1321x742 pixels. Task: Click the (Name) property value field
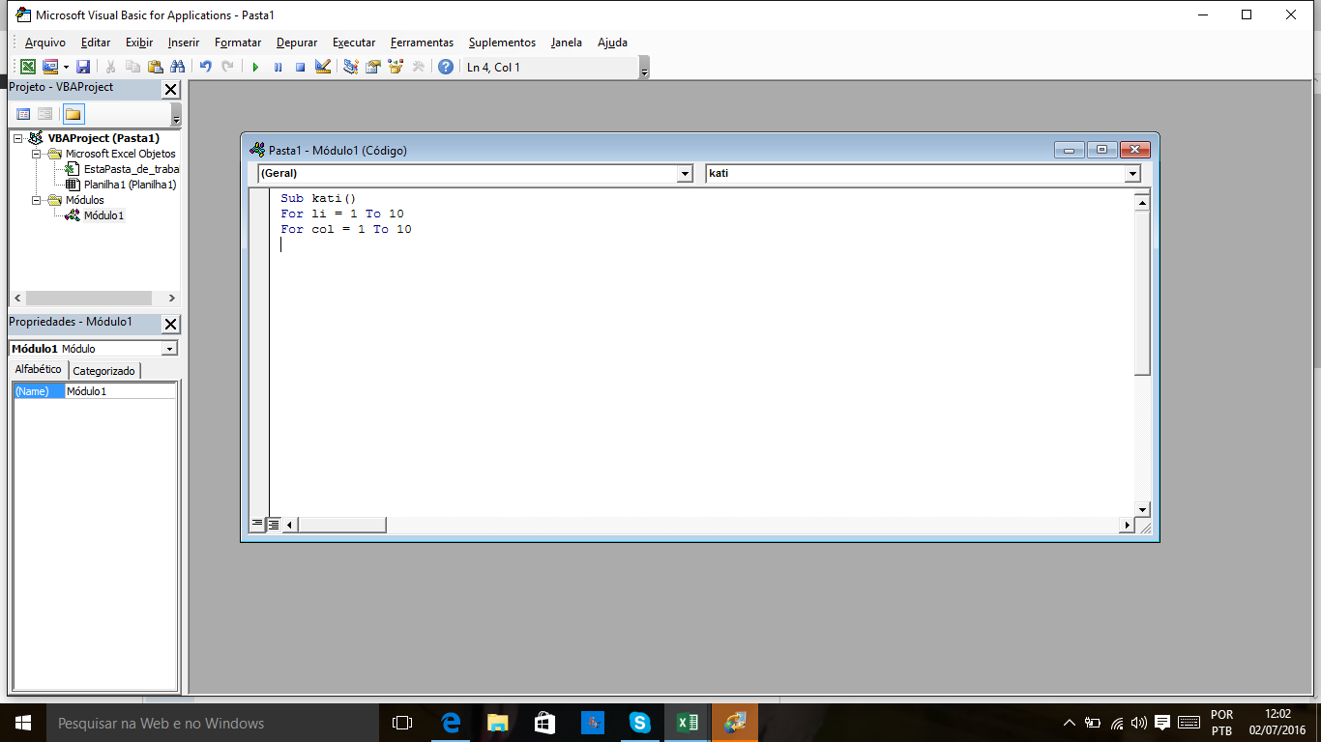120,391
